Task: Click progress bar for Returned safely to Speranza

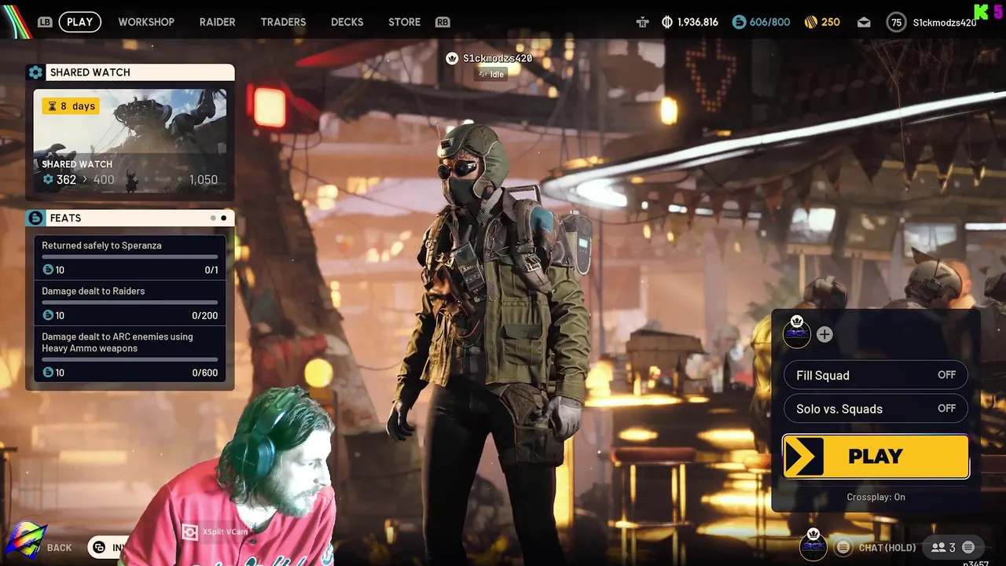Action: click(130, 257)
